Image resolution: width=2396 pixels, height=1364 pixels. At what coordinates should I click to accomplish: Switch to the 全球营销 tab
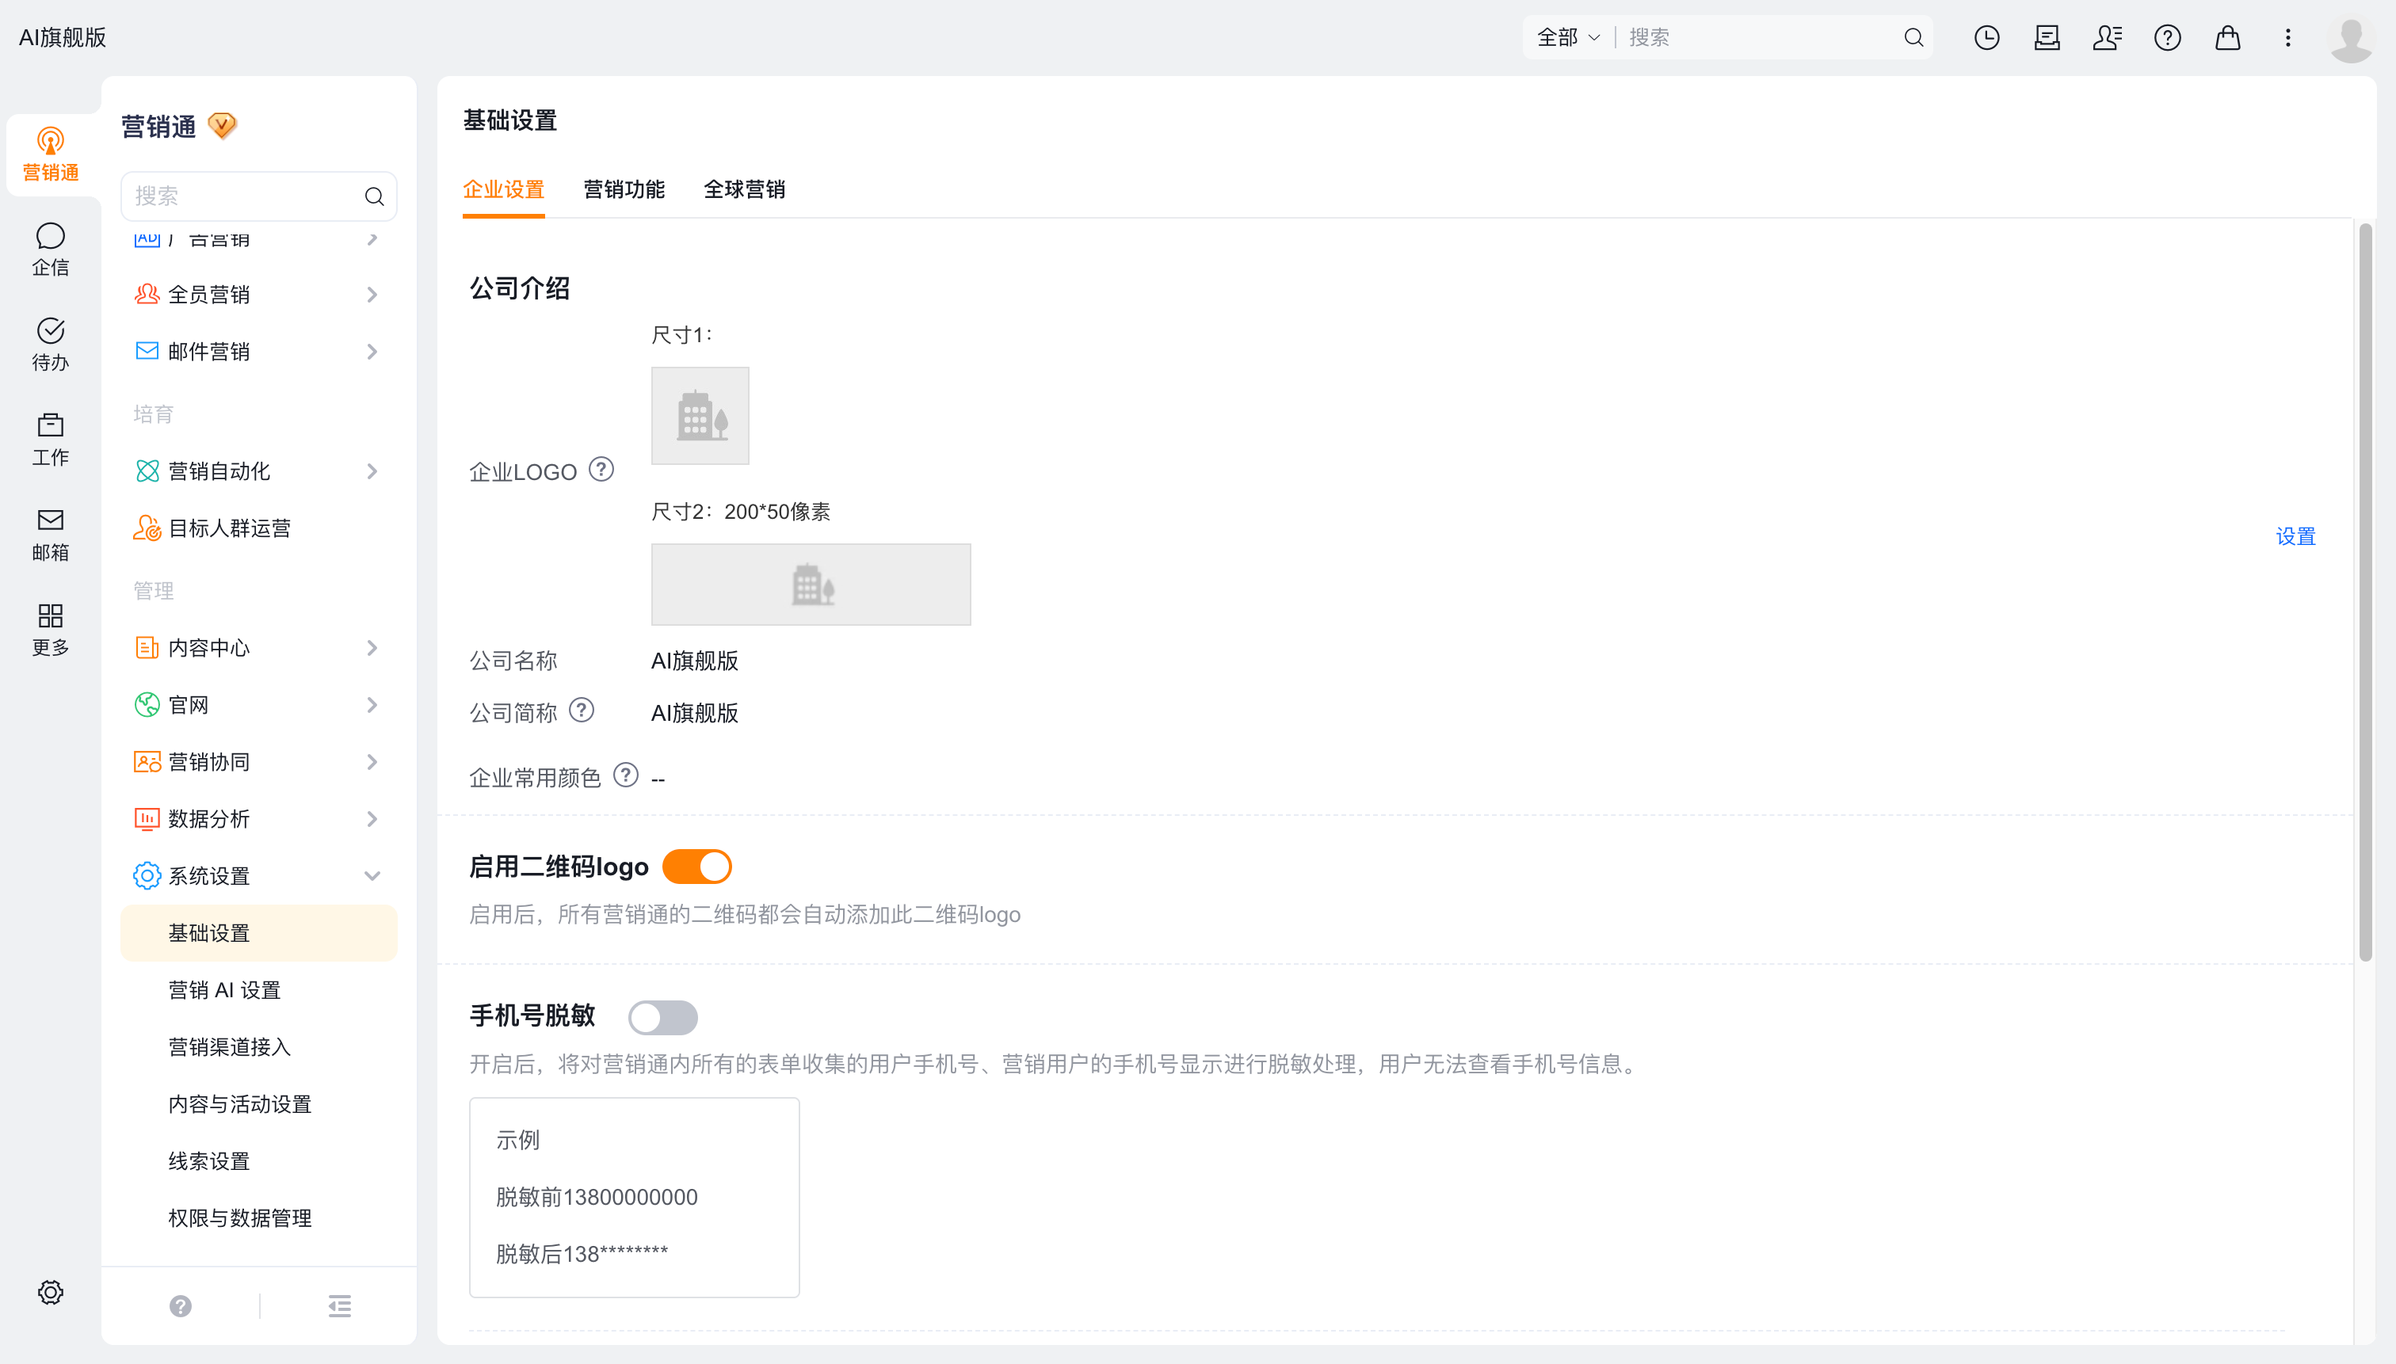744,189
